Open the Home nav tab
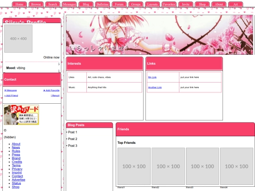 click(x=19, y=4)
